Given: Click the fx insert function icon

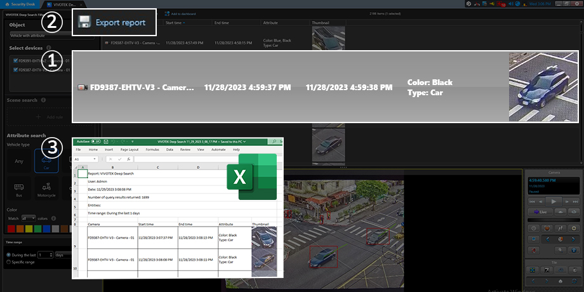Looking at the screenshot, I should pos(128,159).
